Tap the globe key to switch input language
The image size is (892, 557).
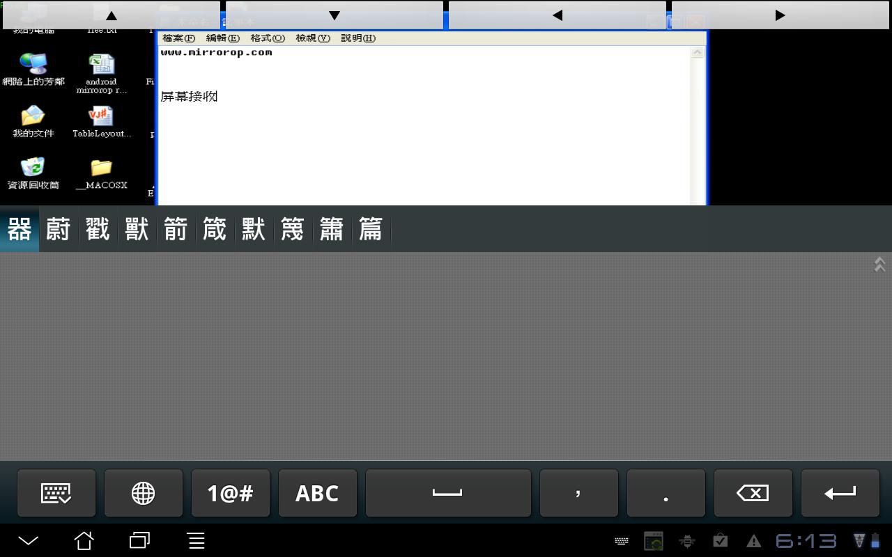click(144, 493)
